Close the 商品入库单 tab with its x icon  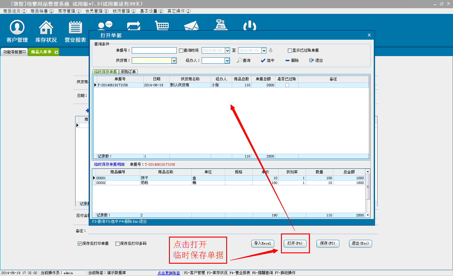(56, 52)
